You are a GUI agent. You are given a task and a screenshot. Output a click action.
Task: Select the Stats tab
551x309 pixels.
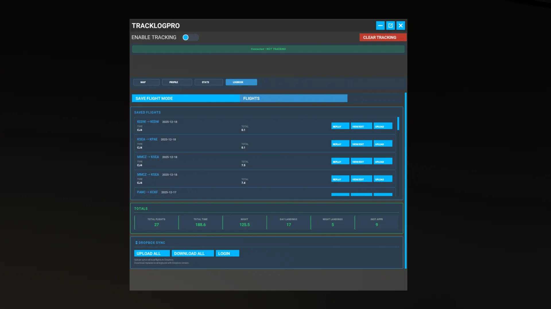[x=209, y=82]
